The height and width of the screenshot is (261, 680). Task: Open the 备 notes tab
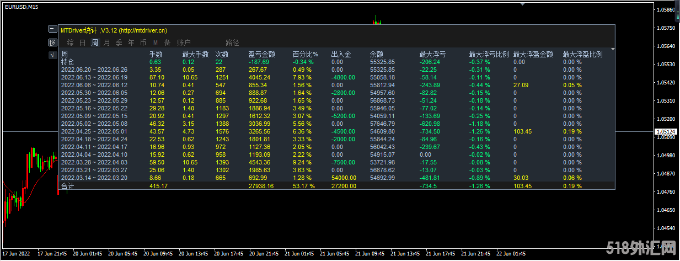(167, 42)
